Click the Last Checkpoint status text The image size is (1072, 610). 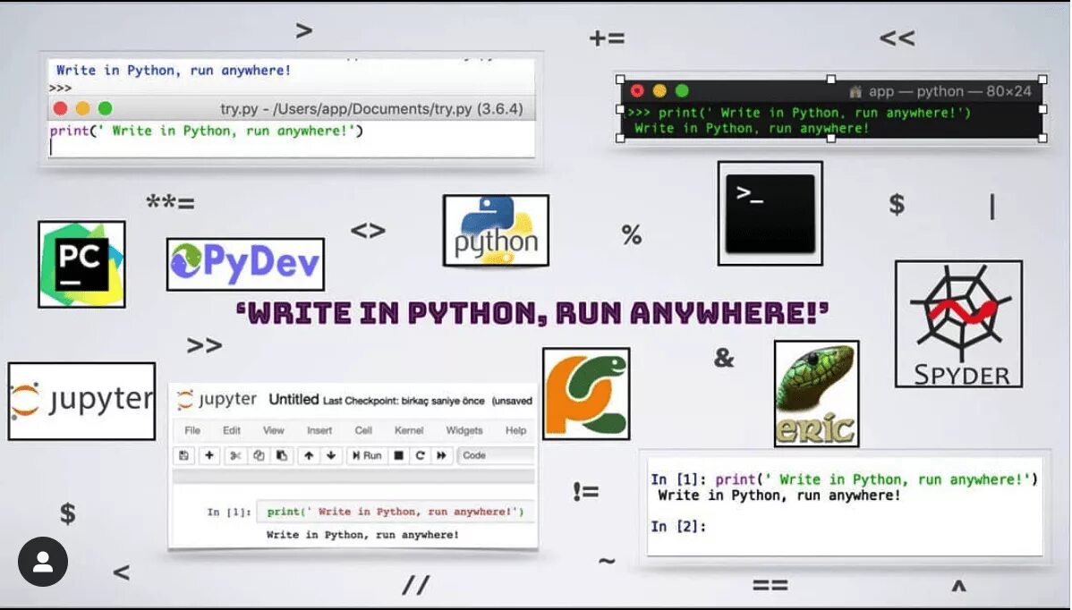pos(404,401)
